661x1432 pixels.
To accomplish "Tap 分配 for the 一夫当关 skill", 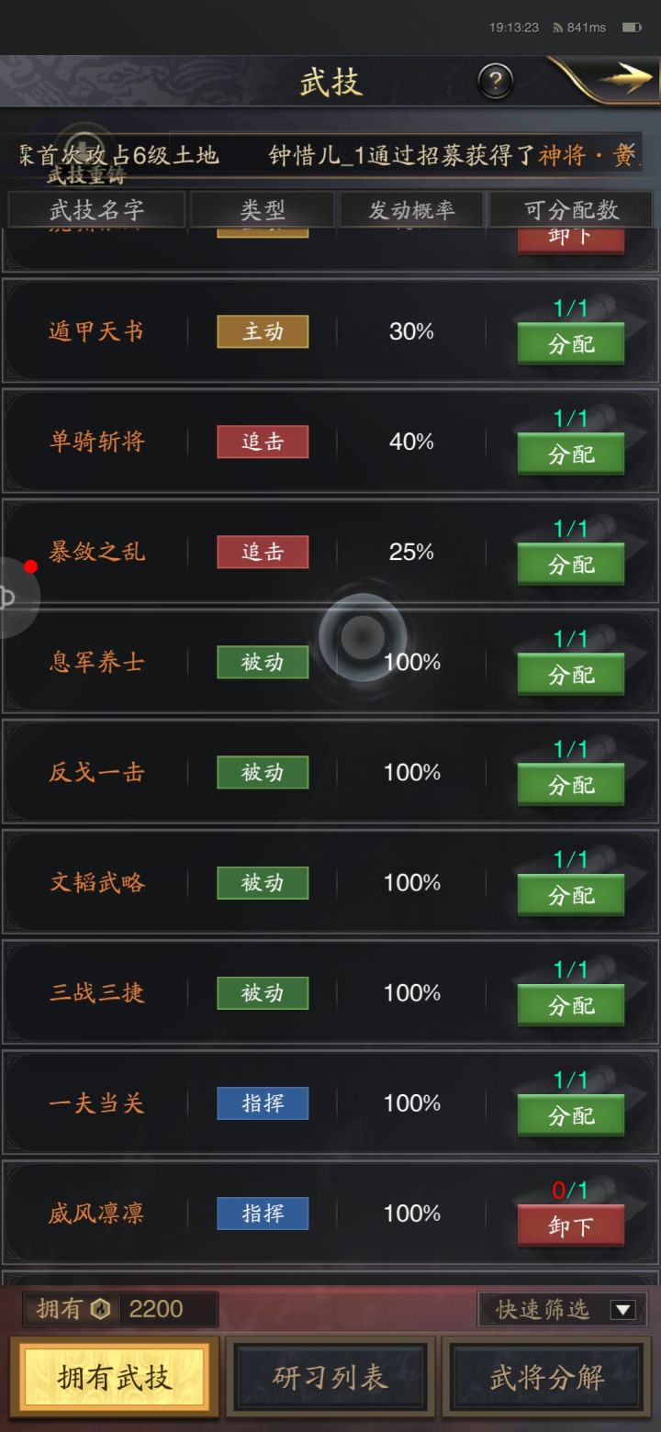I will coord(570,1115).
